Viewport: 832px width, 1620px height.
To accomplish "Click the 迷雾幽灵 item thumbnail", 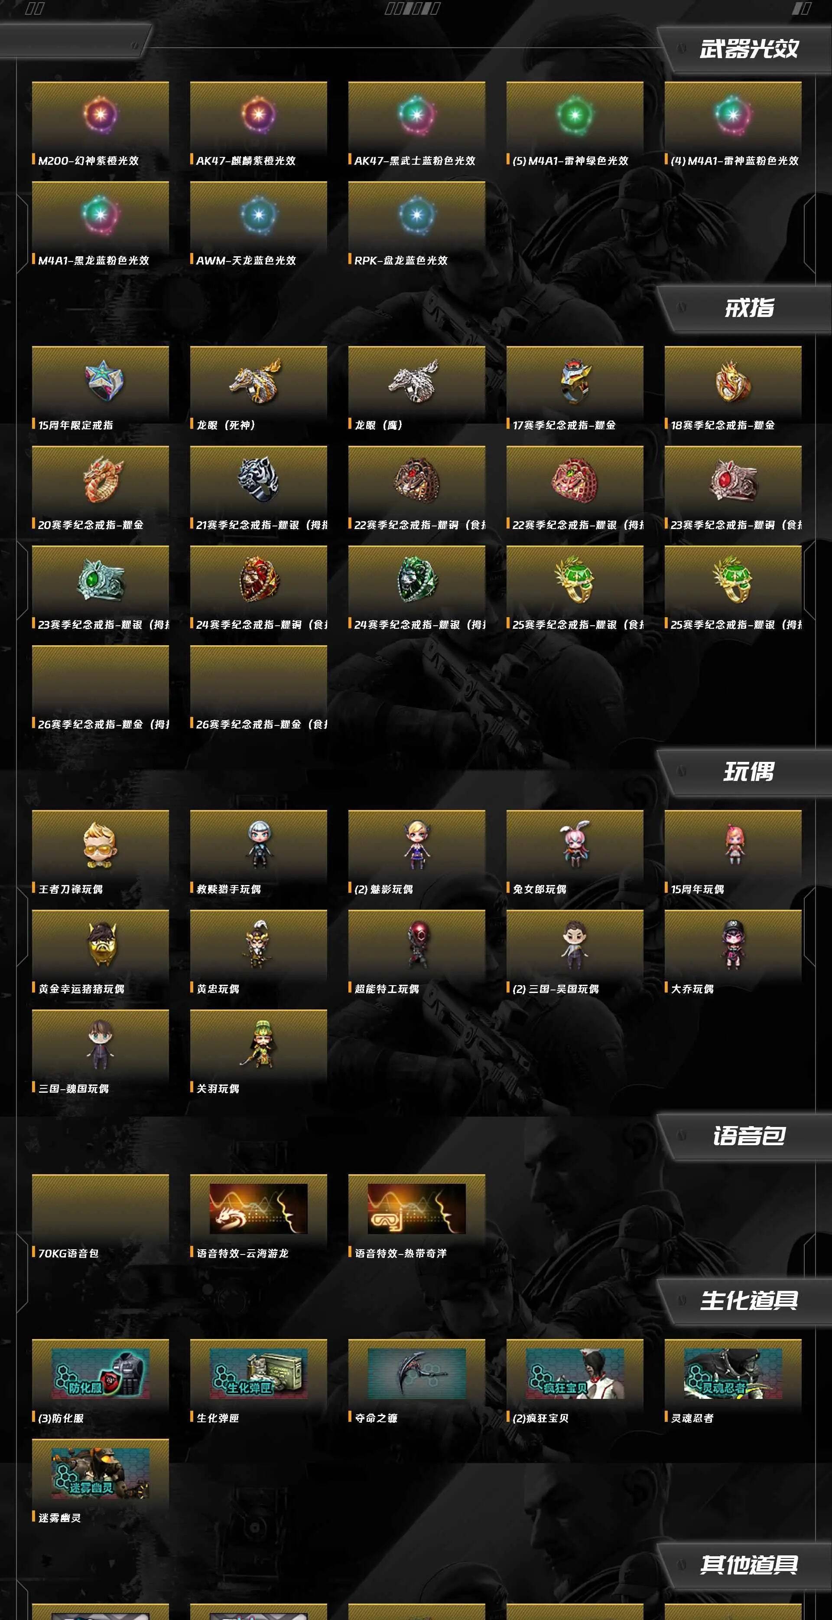I will click(101, 1473).
